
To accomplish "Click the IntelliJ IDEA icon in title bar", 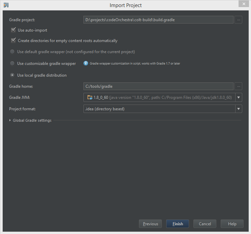I will point(6,5).
